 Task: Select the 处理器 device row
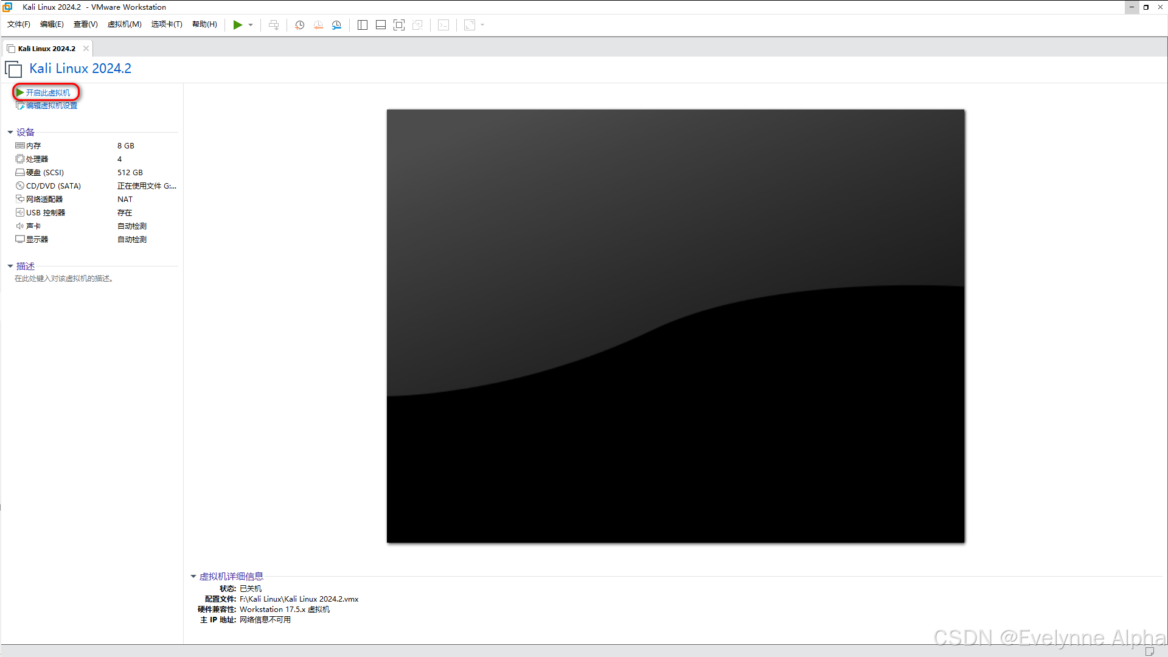[x=96, y=159]
